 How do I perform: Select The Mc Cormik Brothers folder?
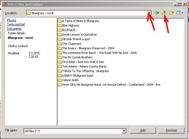click(x=75, y=57)
